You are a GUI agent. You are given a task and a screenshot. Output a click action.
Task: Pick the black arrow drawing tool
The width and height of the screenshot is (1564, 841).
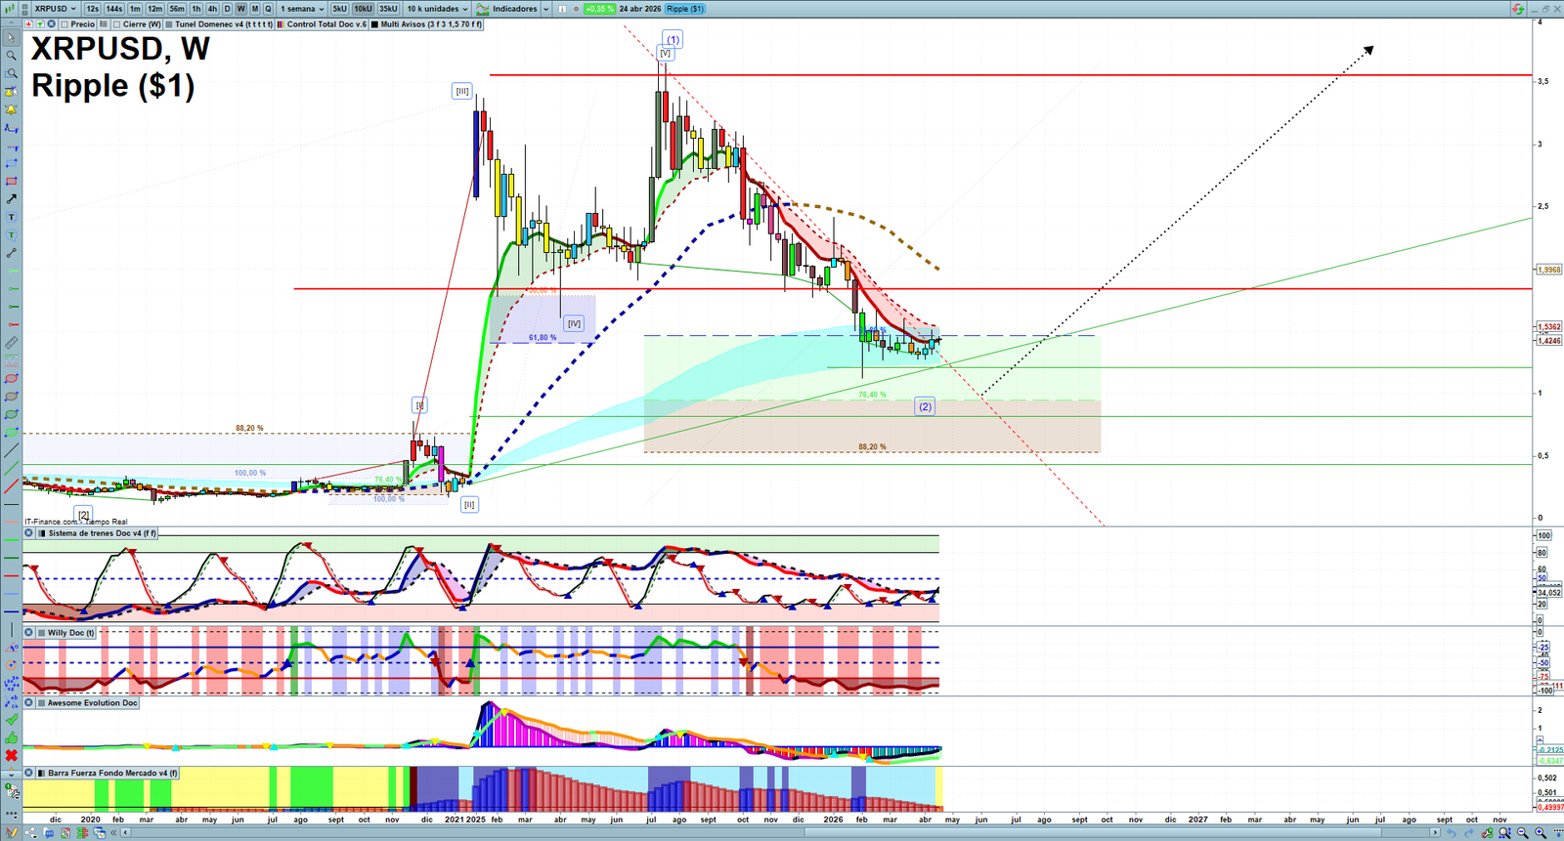(12, 199)
